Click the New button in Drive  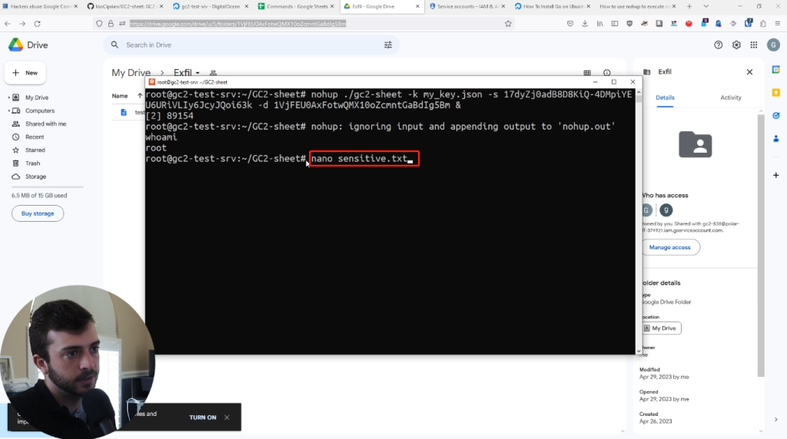[x=25, y=73]
